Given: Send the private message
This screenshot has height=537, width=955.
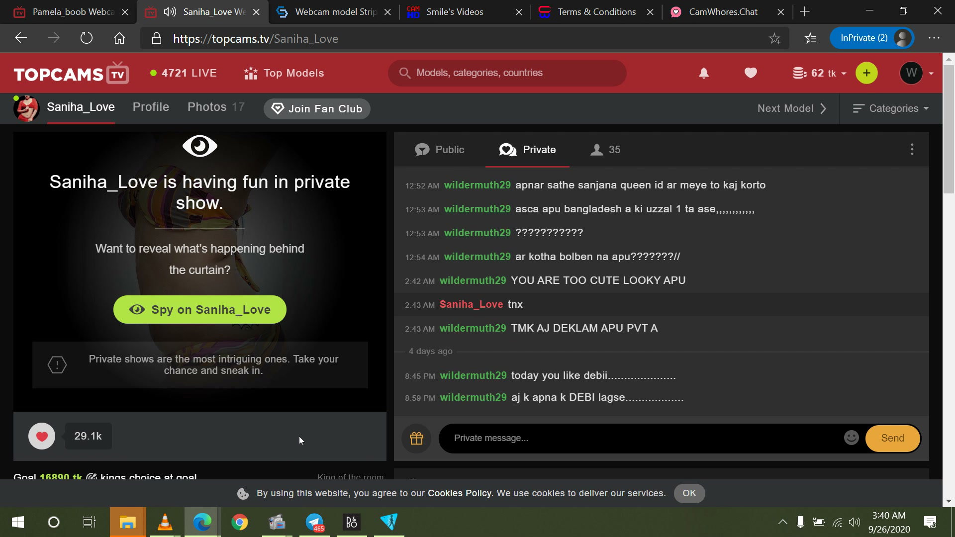Looking at the screenshot, I should pyautogui.click(x=893, y=438).
